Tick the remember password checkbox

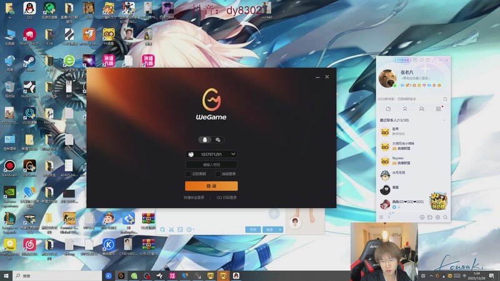(188, 174)
